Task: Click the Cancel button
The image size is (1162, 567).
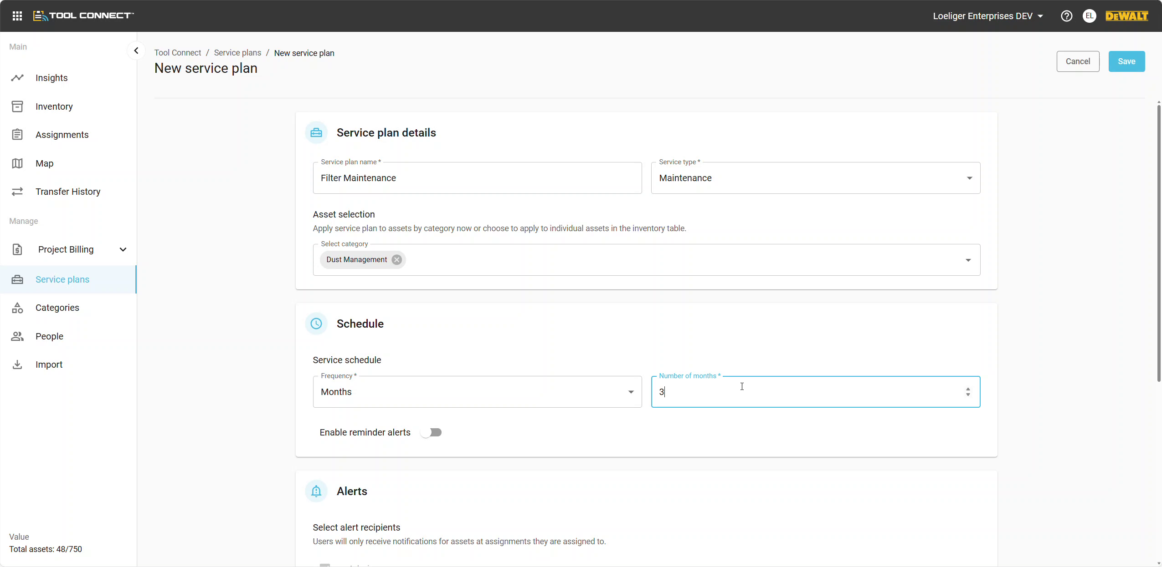Action: 1078,61
